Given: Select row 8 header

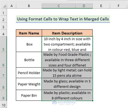Looking at the screenshot, I should click(x=3, y=84).
